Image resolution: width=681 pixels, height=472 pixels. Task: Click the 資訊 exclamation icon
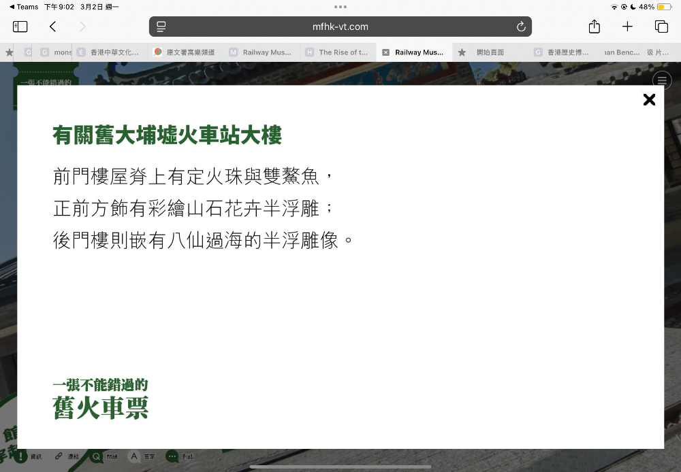(x=21, y=456)
